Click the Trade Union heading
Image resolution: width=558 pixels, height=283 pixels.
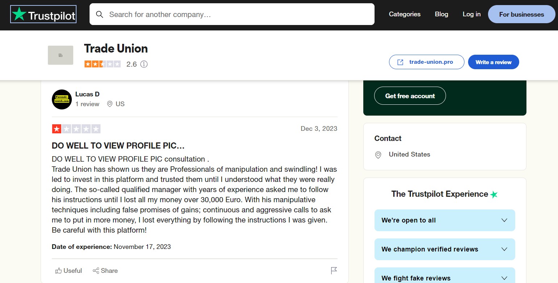pos(116,49)
